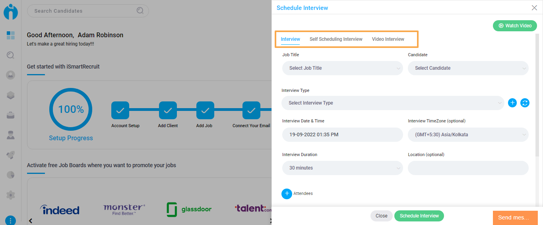
Task: Click the green Schedule Interview button
Action: pyautogui.click(x=419, y=216)
